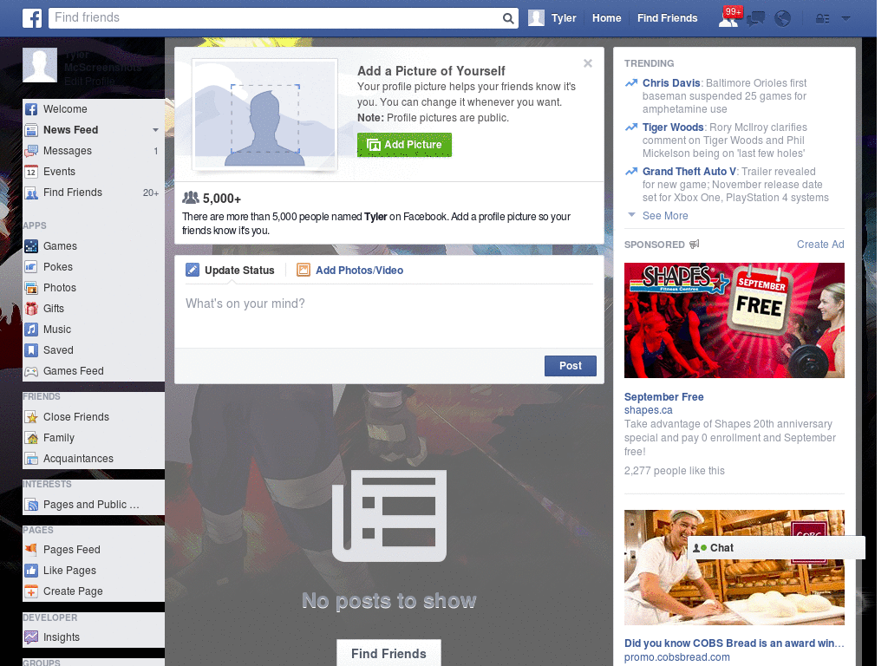Open the privacy shortcuts lock icon
This screenshot has height=666, width=888.
coord(822,19)
